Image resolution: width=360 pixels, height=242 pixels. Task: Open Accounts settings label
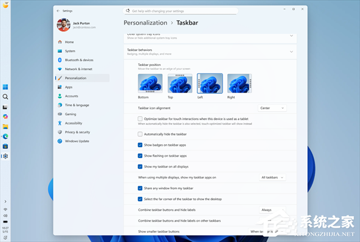(71, 96)
